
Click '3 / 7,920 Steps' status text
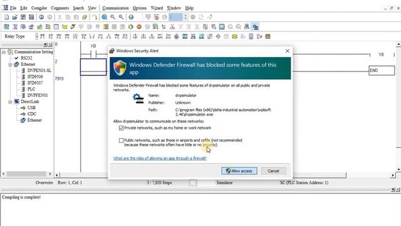[x=159, y=183]
